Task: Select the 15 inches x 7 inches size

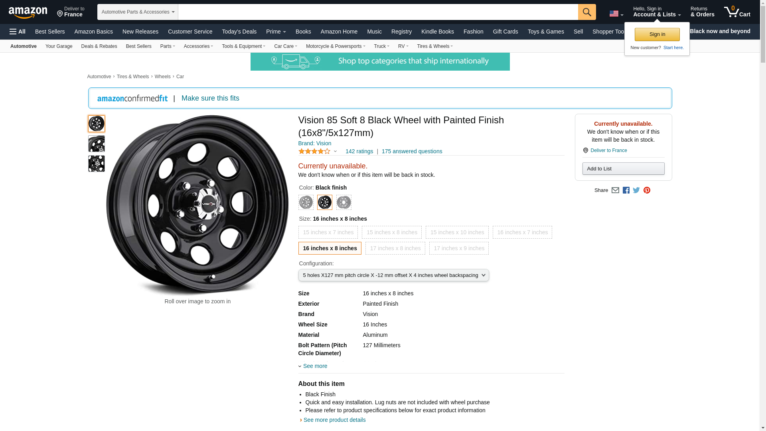Action: click(x=328, y=232)
